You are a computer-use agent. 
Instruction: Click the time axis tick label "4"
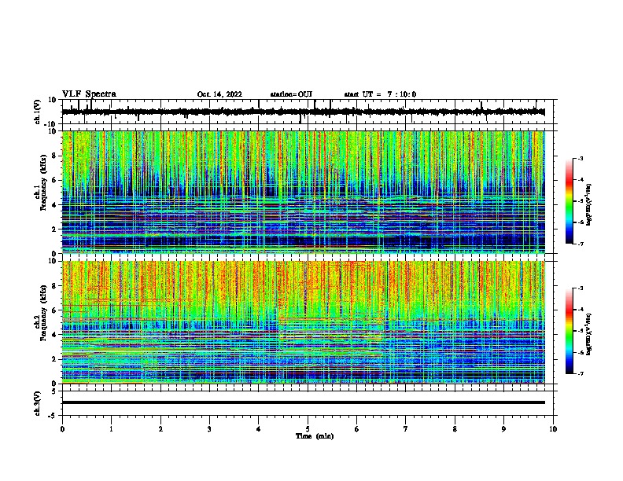coord(259,429)
